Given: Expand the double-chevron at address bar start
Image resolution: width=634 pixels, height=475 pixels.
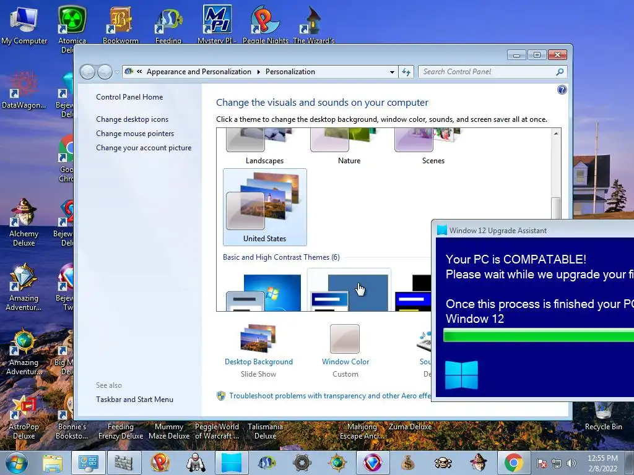Looking at the screenshot, I should (x=139, y=72).
